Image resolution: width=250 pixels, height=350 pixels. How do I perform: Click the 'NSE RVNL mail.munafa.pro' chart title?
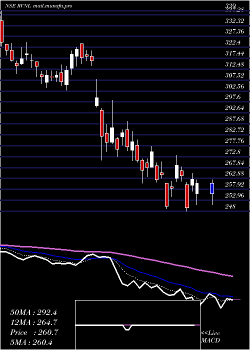pyautogui.click(x=38, y=6)
